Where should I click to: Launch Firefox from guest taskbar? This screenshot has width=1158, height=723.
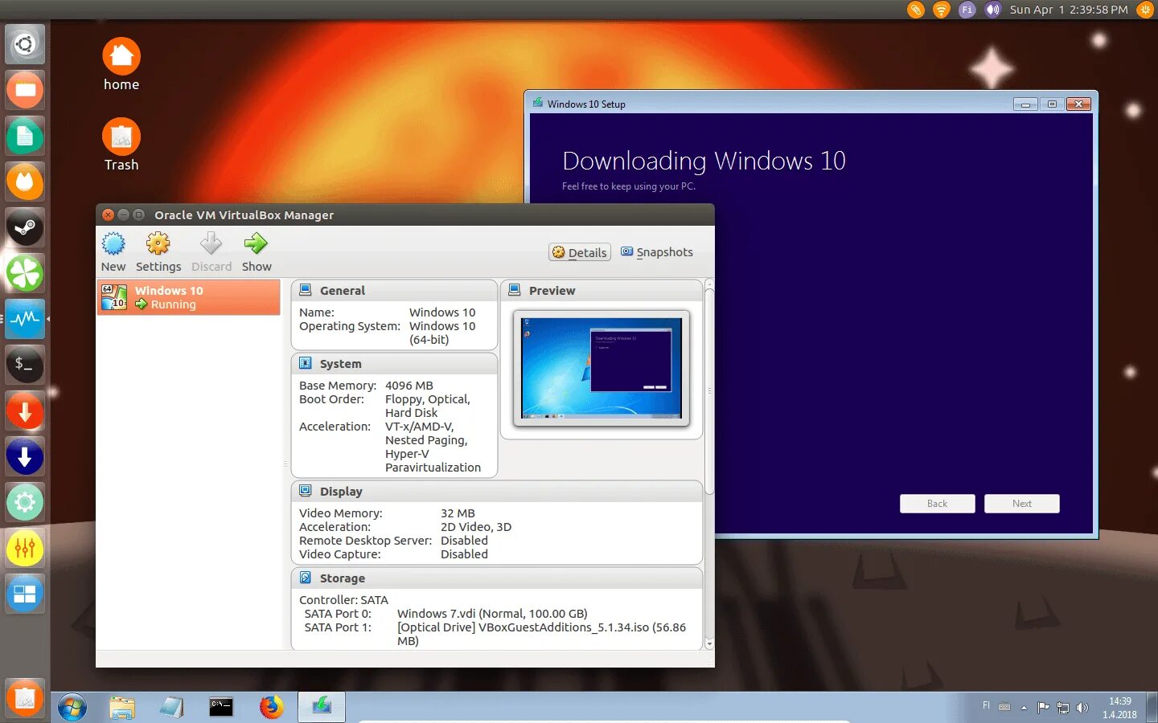pos(272,707)
